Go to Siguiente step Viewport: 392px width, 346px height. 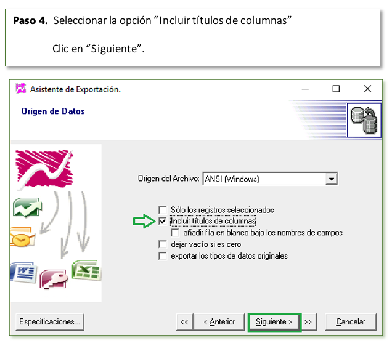tap(274, 322)
